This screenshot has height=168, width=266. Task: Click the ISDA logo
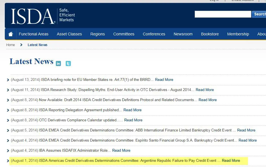click(x=33, y=16)
